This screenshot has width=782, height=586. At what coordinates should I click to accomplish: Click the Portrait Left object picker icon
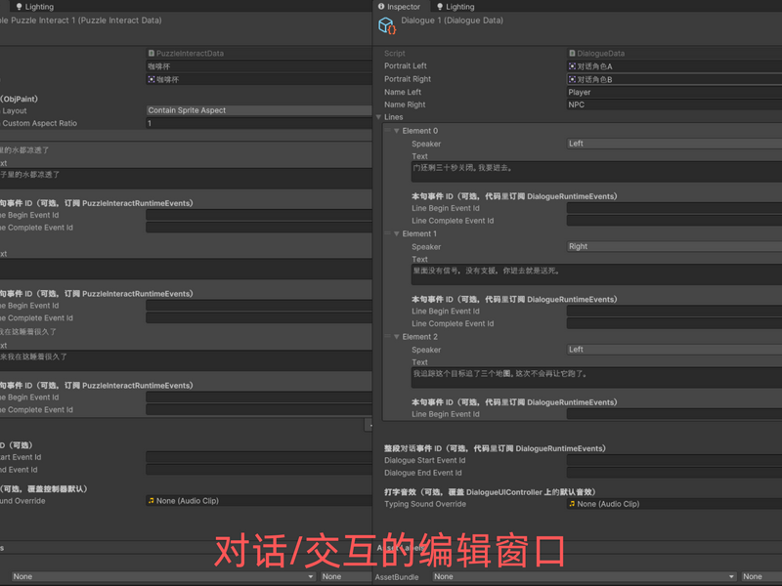572,66
